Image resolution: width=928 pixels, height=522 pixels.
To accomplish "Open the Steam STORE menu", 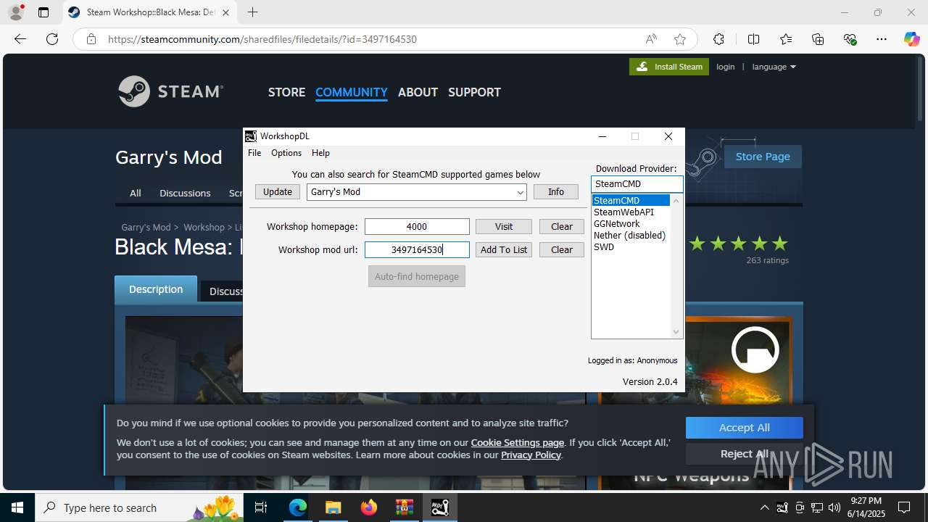I will point(286,92).
